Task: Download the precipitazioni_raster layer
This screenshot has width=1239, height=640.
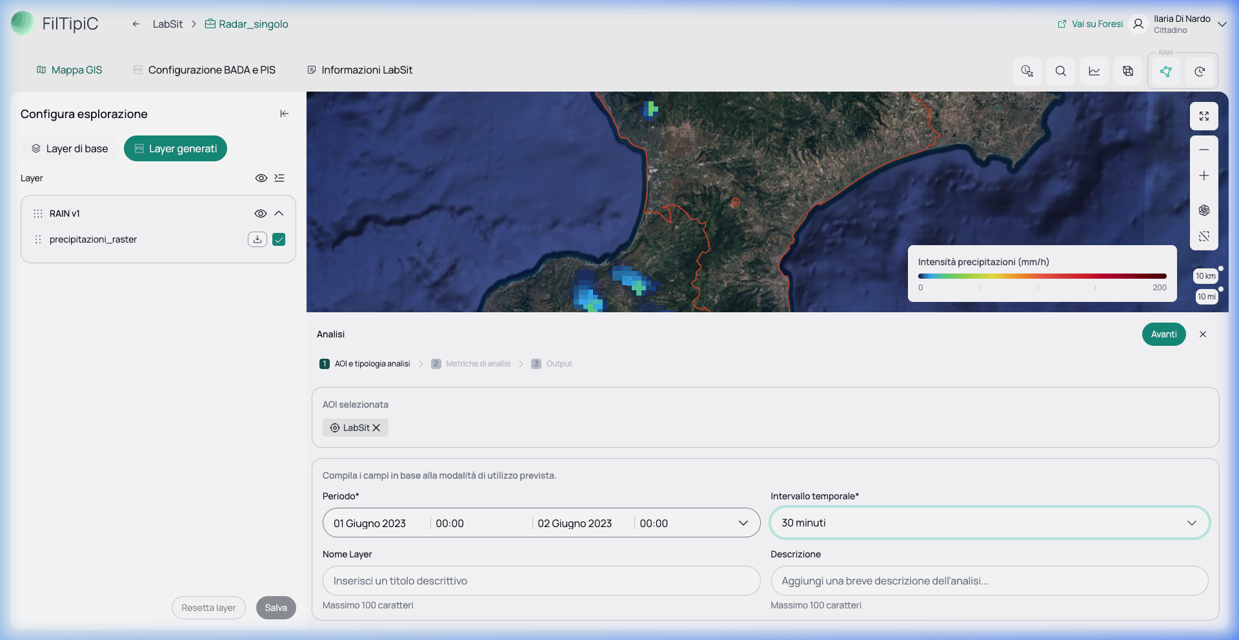Action: point(257,239)
